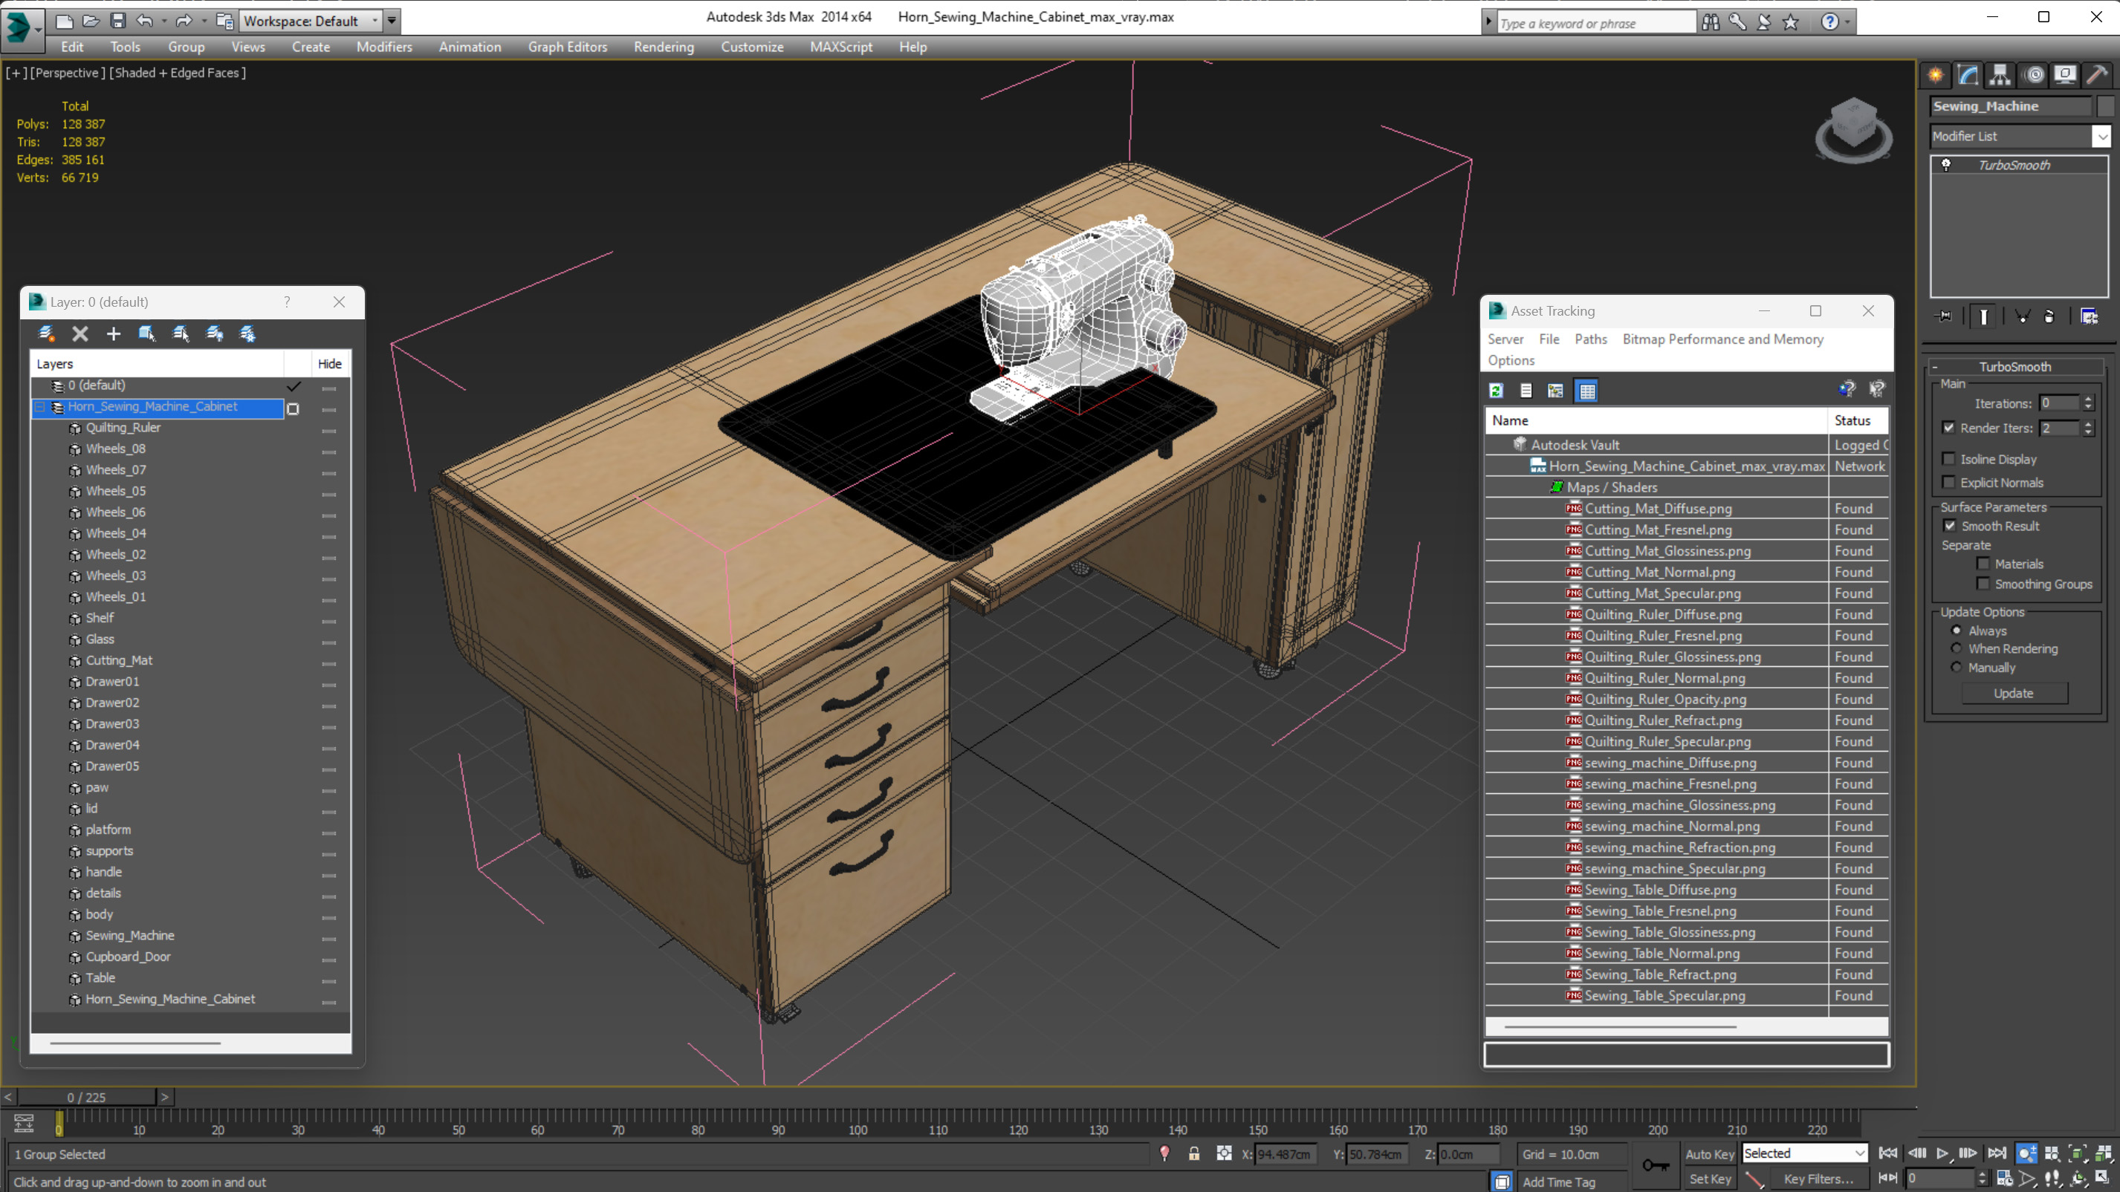Add selected objects to layer plus icon

114,333
